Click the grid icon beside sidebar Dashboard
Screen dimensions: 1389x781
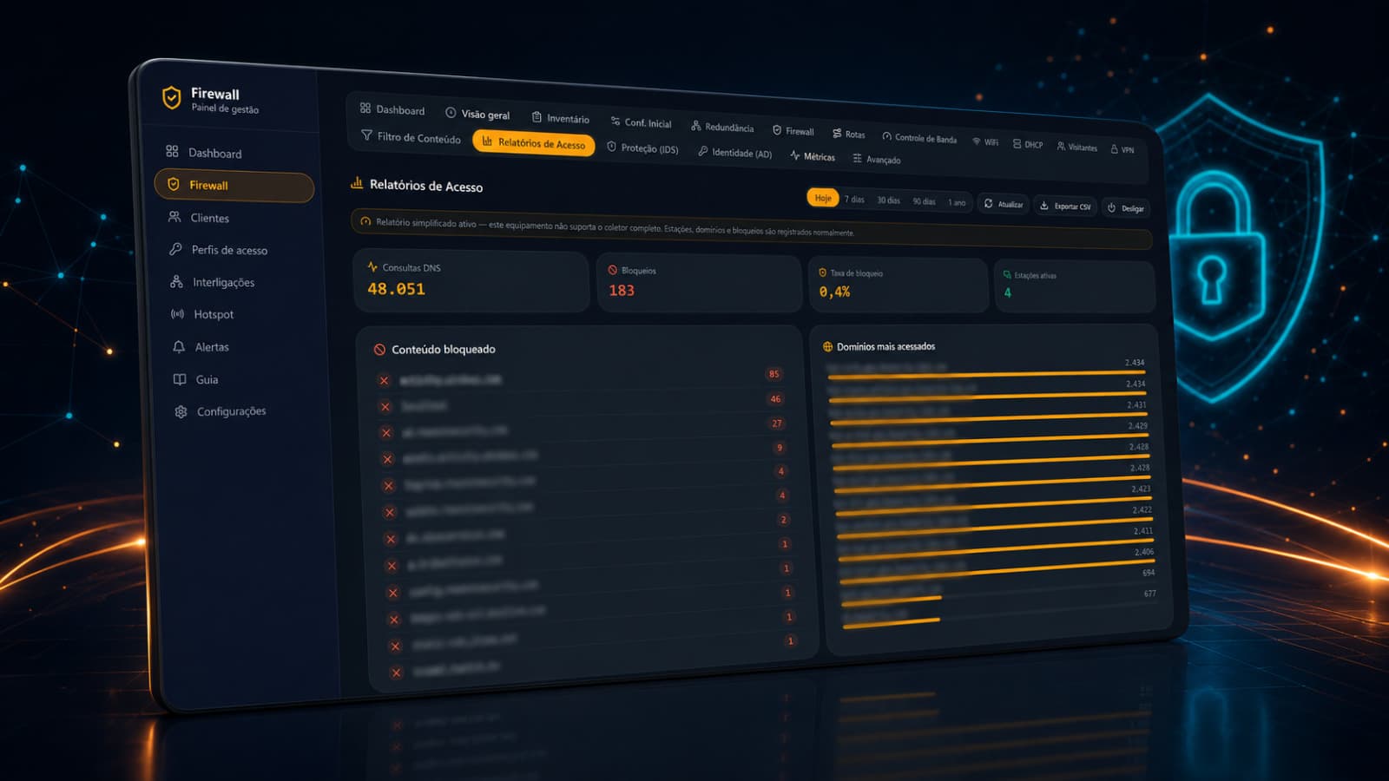(172, 151)
